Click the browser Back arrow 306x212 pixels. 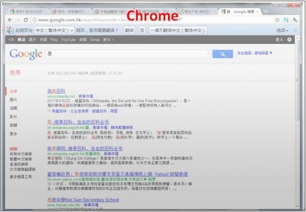pos(10,20)
